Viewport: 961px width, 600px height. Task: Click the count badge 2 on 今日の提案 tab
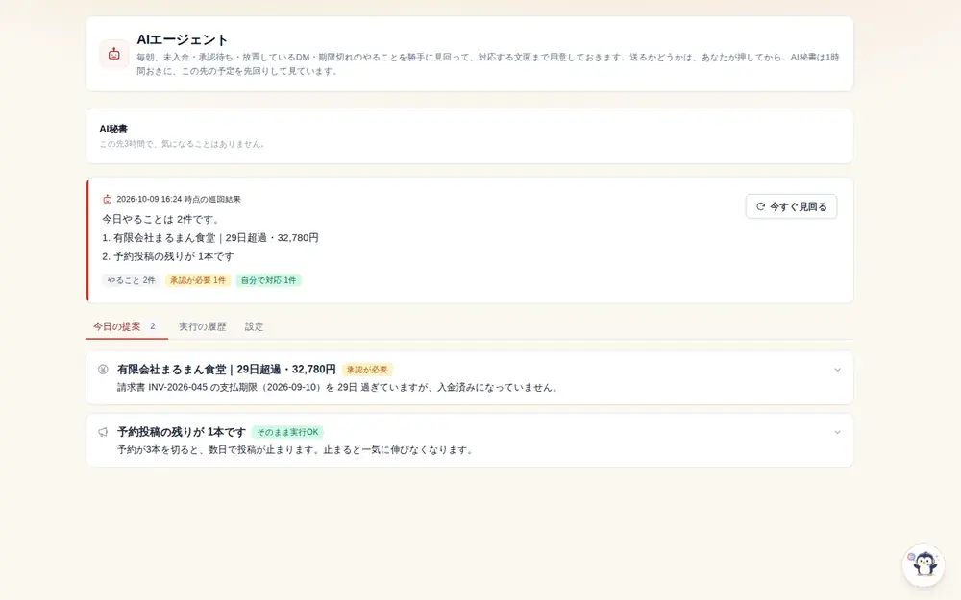(x=153, y=326)
